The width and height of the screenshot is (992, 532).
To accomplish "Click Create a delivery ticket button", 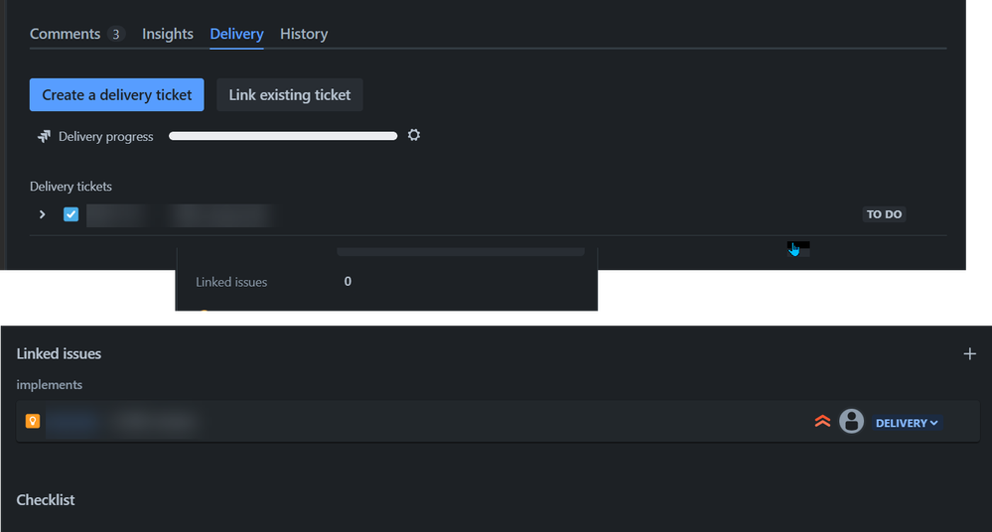I will [x=117, y=95].
